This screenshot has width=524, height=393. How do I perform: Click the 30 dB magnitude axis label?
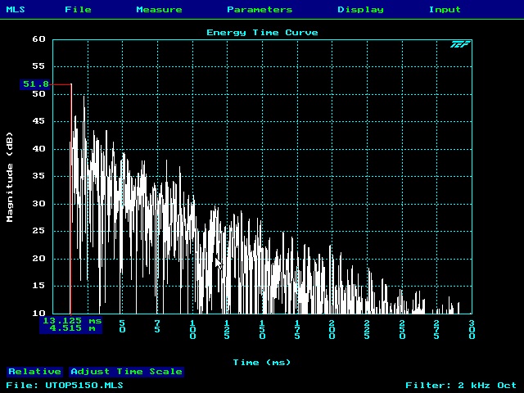38,204
